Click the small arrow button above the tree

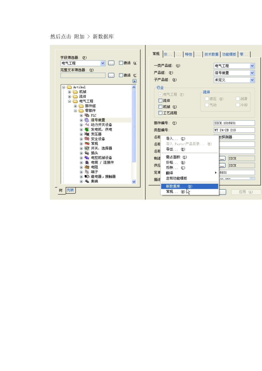pyautogui.click(x=134, y=81)
